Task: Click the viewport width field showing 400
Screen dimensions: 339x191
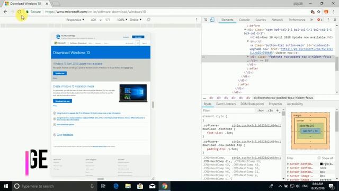Action: [93, 20]
